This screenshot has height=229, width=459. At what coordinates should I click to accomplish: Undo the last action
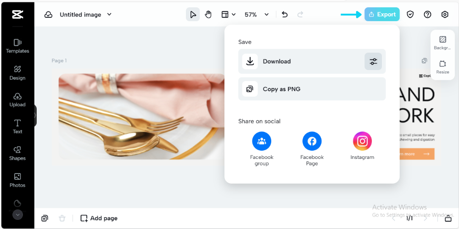[x=285, y=15]
